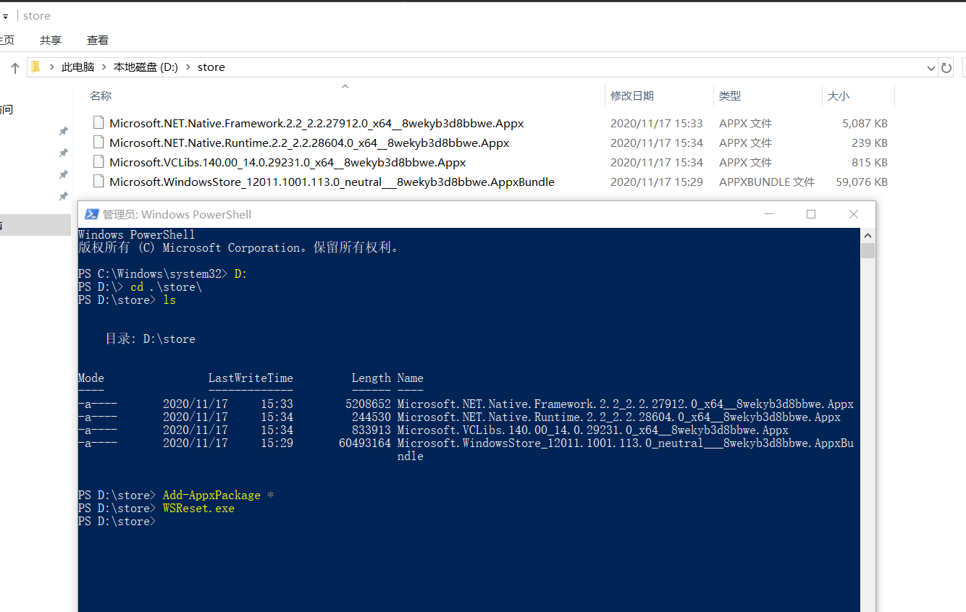Image resolution: width=966 pixels, height=612 pixels.
Task: Click the 59,076 KB size cell
Action: [x=862, y=182]
